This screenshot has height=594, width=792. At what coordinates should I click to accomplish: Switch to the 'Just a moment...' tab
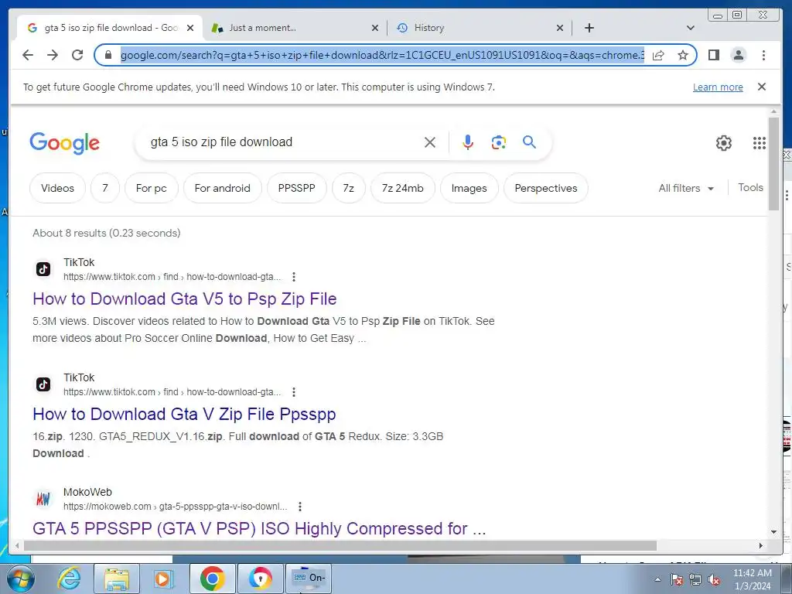(295, 28)
